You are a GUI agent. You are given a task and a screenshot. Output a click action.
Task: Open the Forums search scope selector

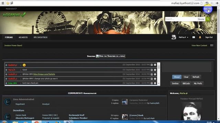tap(201, 19)
